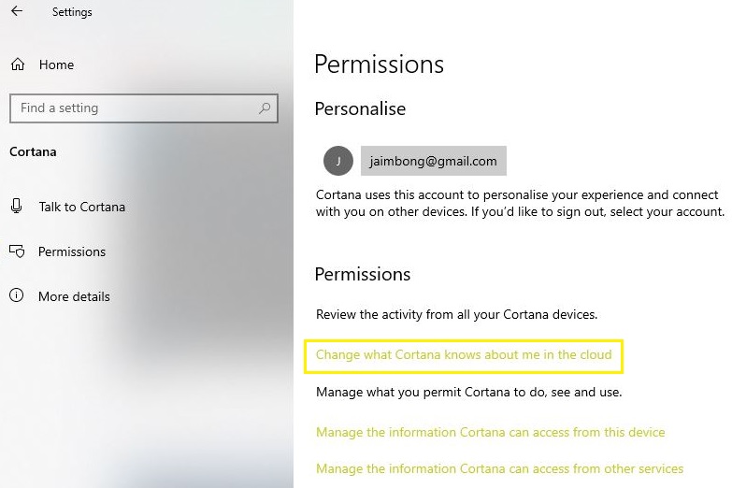Open the Talk to Cortana section

81,207
